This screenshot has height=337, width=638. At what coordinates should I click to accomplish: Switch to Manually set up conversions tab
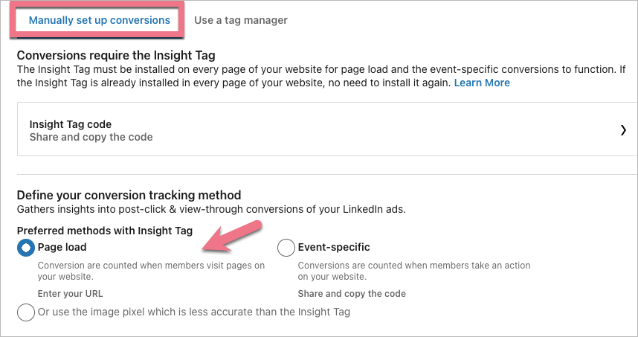[x=99, y=20]
